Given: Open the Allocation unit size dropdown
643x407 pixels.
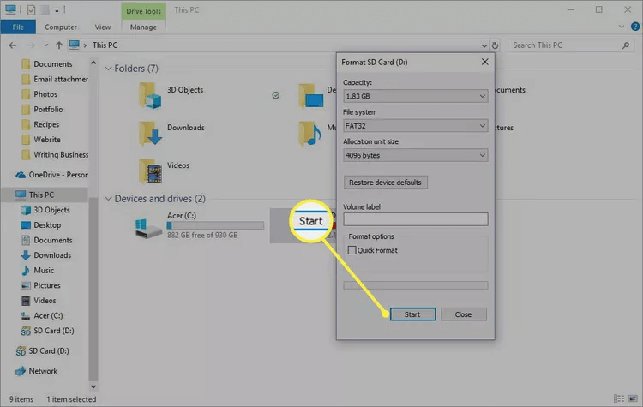Looking at the screenshot, I should (415, 155).
